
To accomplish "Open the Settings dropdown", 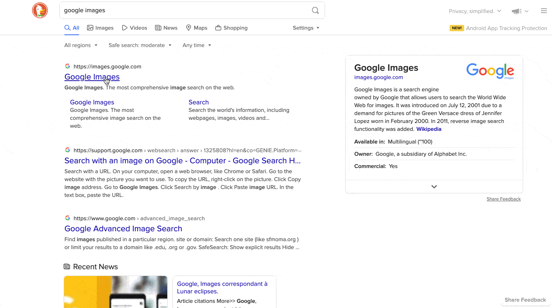I will [x=306, y=28].
